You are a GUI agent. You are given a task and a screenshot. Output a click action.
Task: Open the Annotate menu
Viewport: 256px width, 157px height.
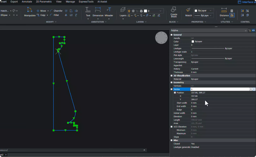pyautogui.click(x=27, y=2)
